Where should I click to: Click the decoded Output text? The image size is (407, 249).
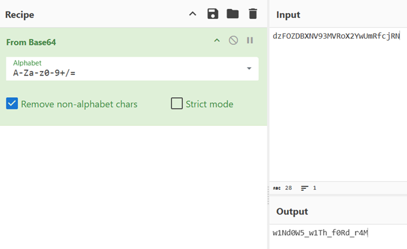pyautogui.click(x=320, y=232)
